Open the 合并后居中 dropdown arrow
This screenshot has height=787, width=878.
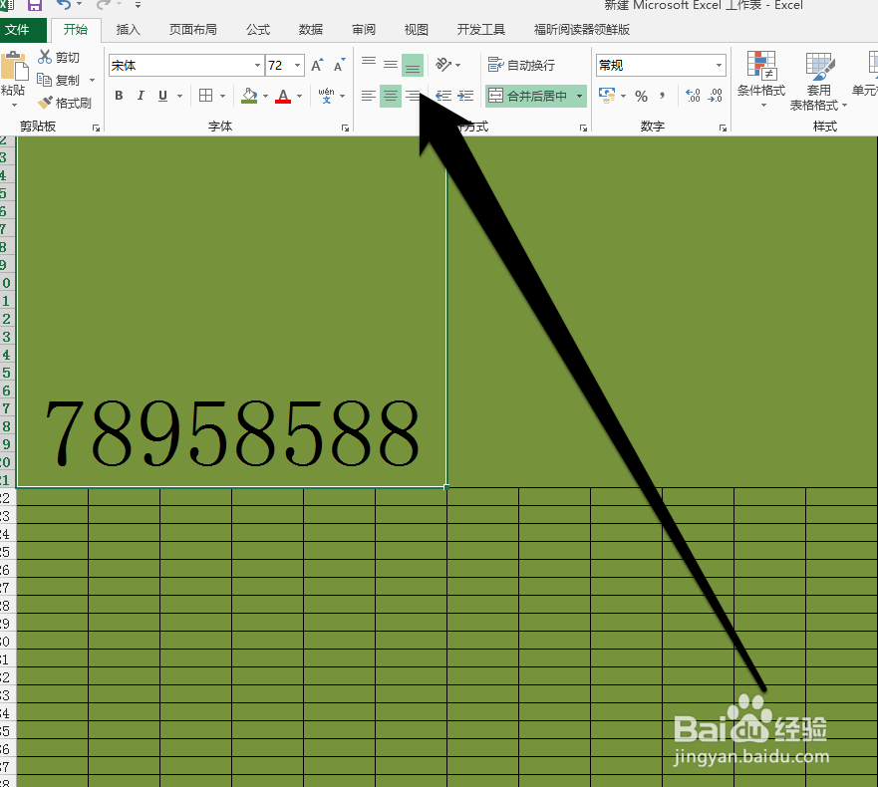pyautogui.click(x=580, y=96)
